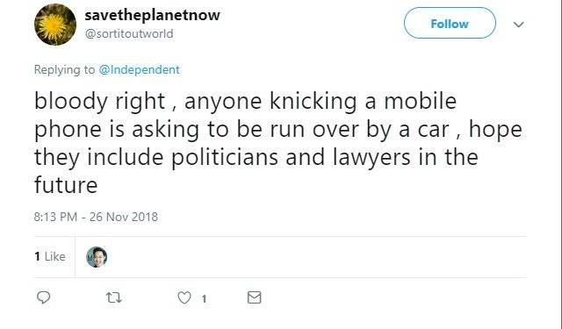
Task: Click the word 'future' ending the tweet
Action: tap(66, 185)
